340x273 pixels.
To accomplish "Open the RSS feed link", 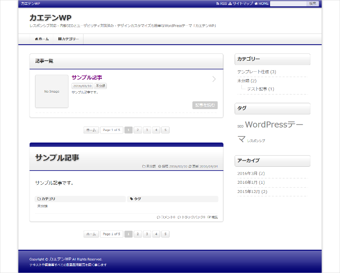I will [221, 3].
